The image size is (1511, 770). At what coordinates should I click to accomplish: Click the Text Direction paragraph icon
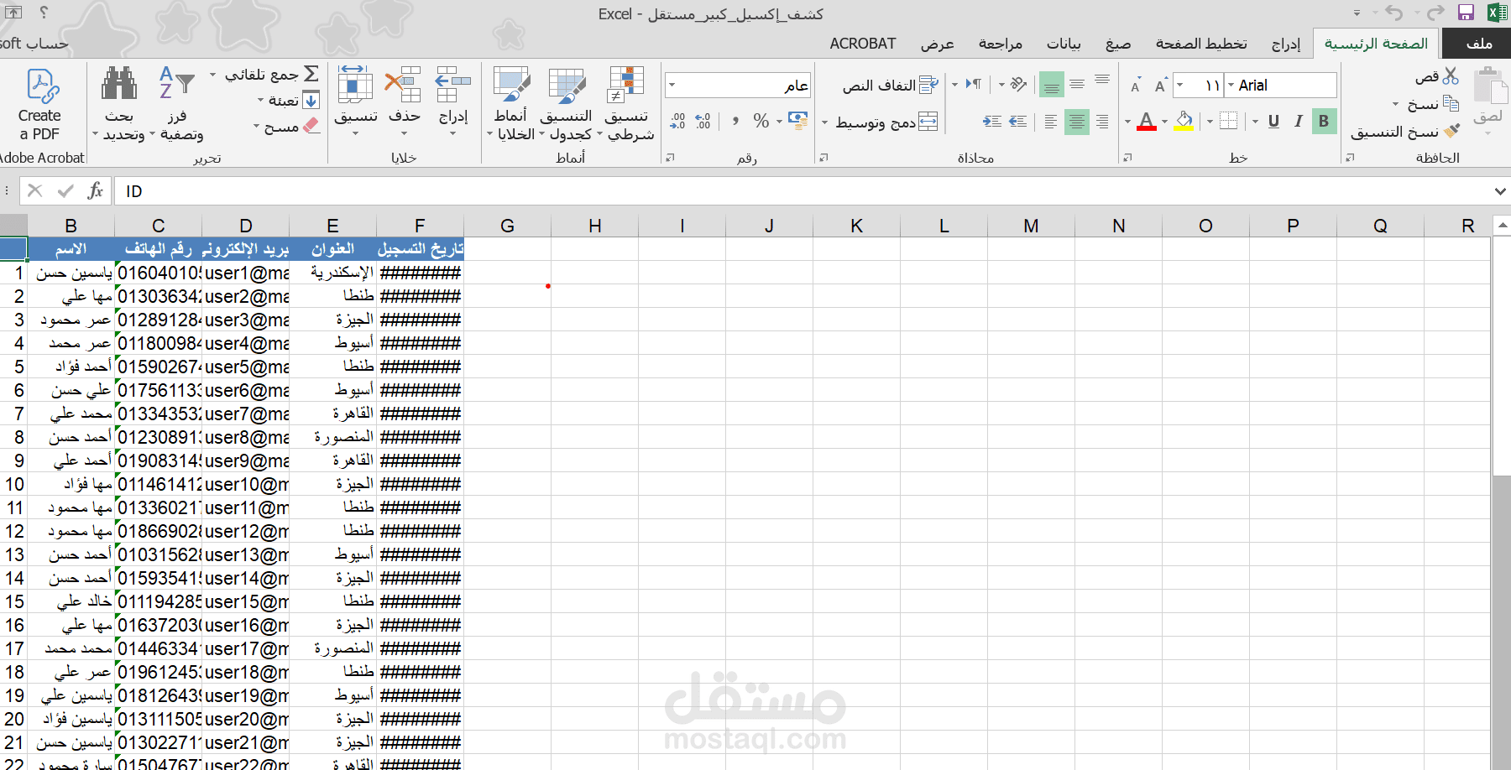[x=973, y=84]
